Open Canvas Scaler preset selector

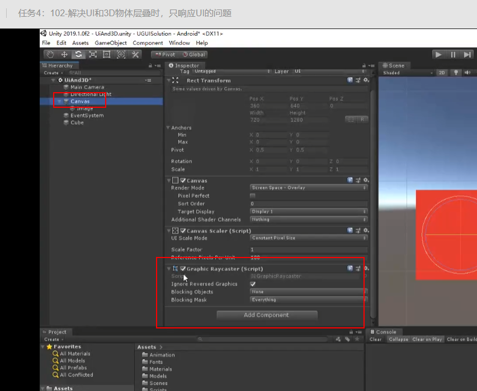[358, 231]
